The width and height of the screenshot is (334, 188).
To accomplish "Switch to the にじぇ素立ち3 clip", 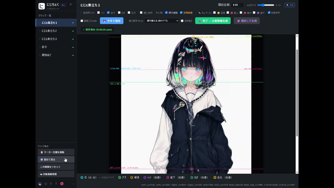I will pos(56,39).
